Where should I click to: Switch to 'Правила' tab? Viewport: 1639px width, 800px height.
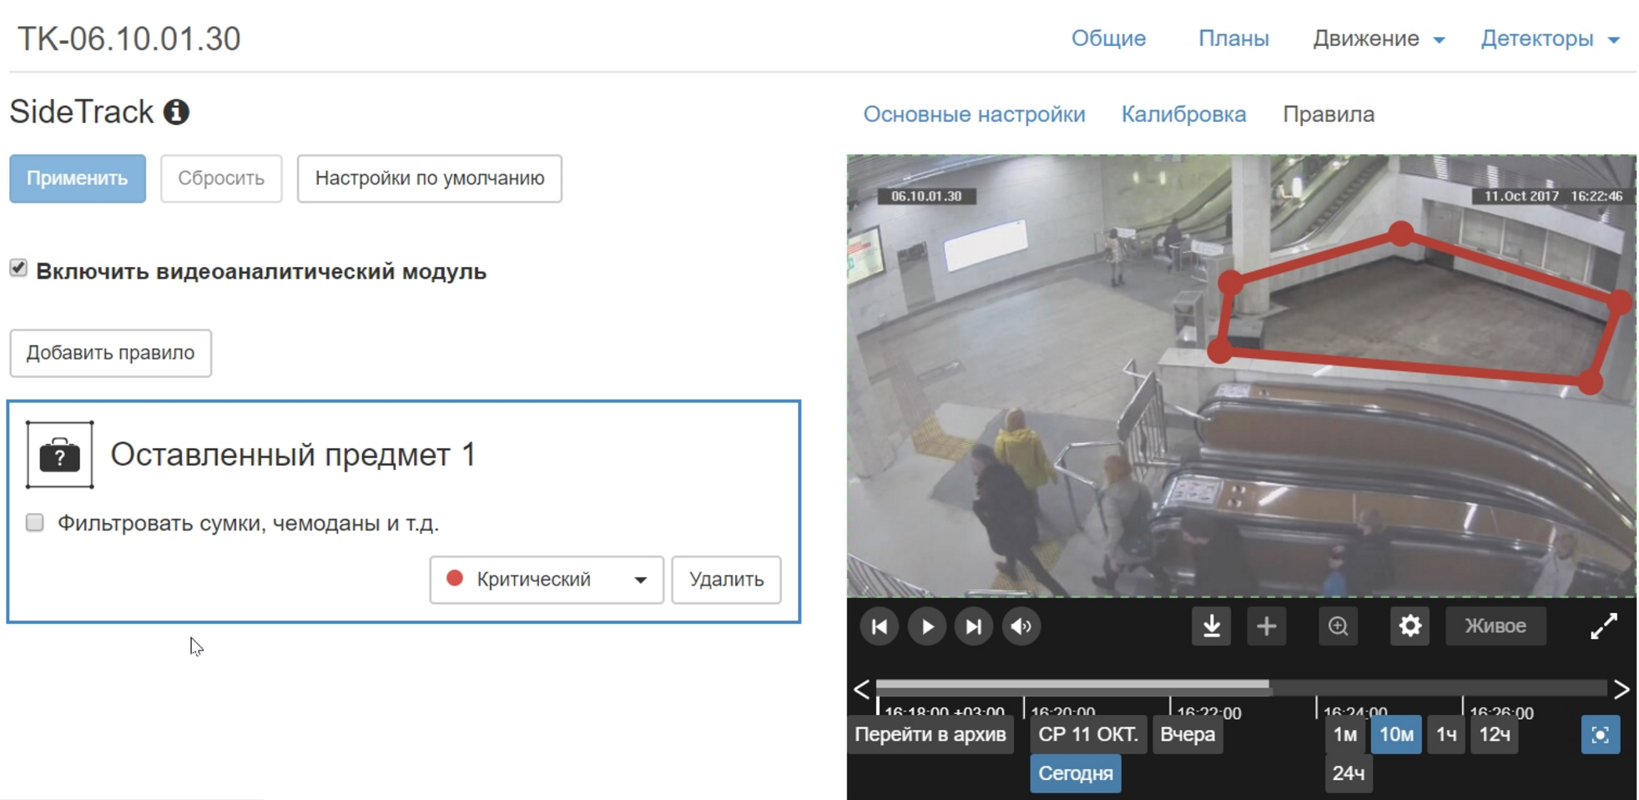tap(1329, 114)
